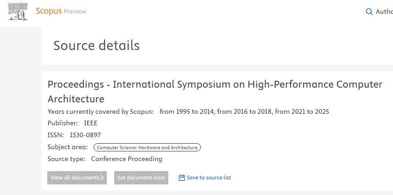Click the floppy disk save icon
The image size is (393, 195).
[x=182, y=178]
